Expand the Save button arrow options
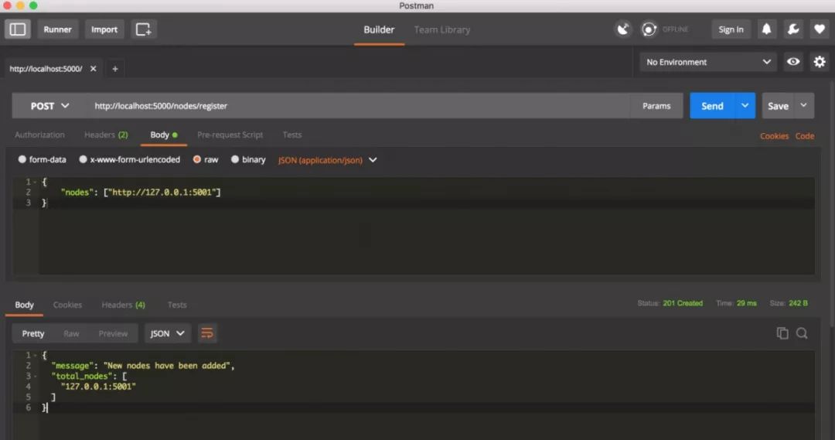 pos(803,105)
